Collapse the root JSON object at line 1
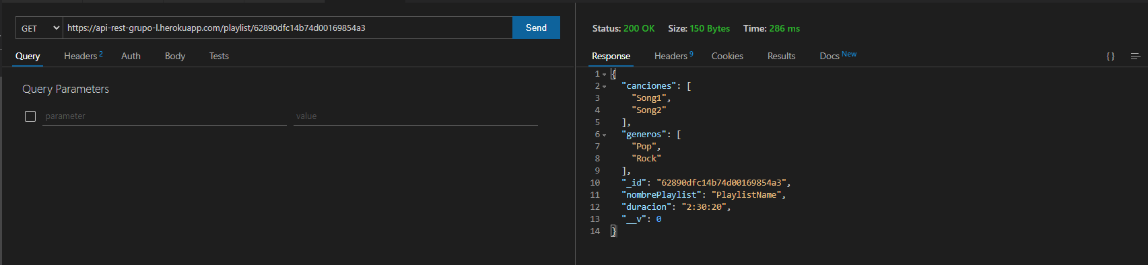Image resolution: width=1148 pixels, height=265 pixels. [604, 74]
